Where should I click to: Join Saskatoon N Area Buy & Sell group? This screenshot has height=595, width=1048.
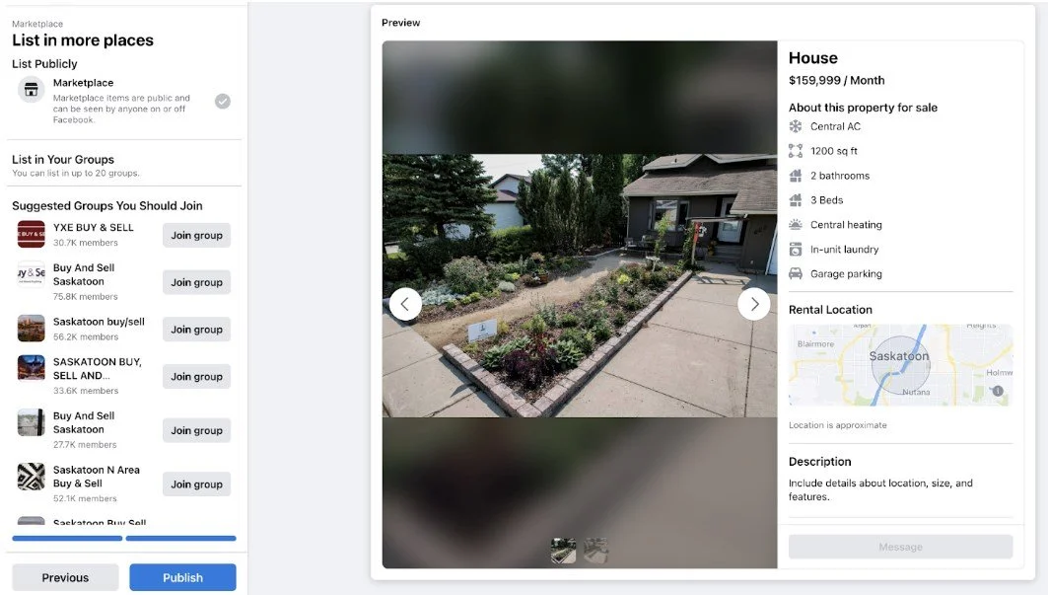pos(196,483)
